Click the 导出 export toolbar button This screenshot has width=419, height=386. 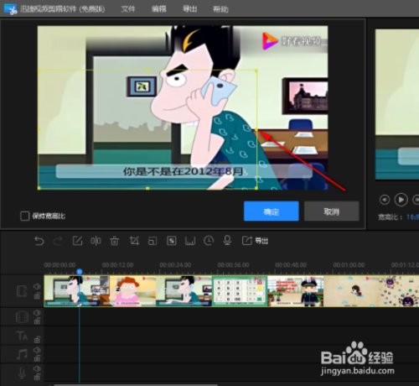[256, 241]
